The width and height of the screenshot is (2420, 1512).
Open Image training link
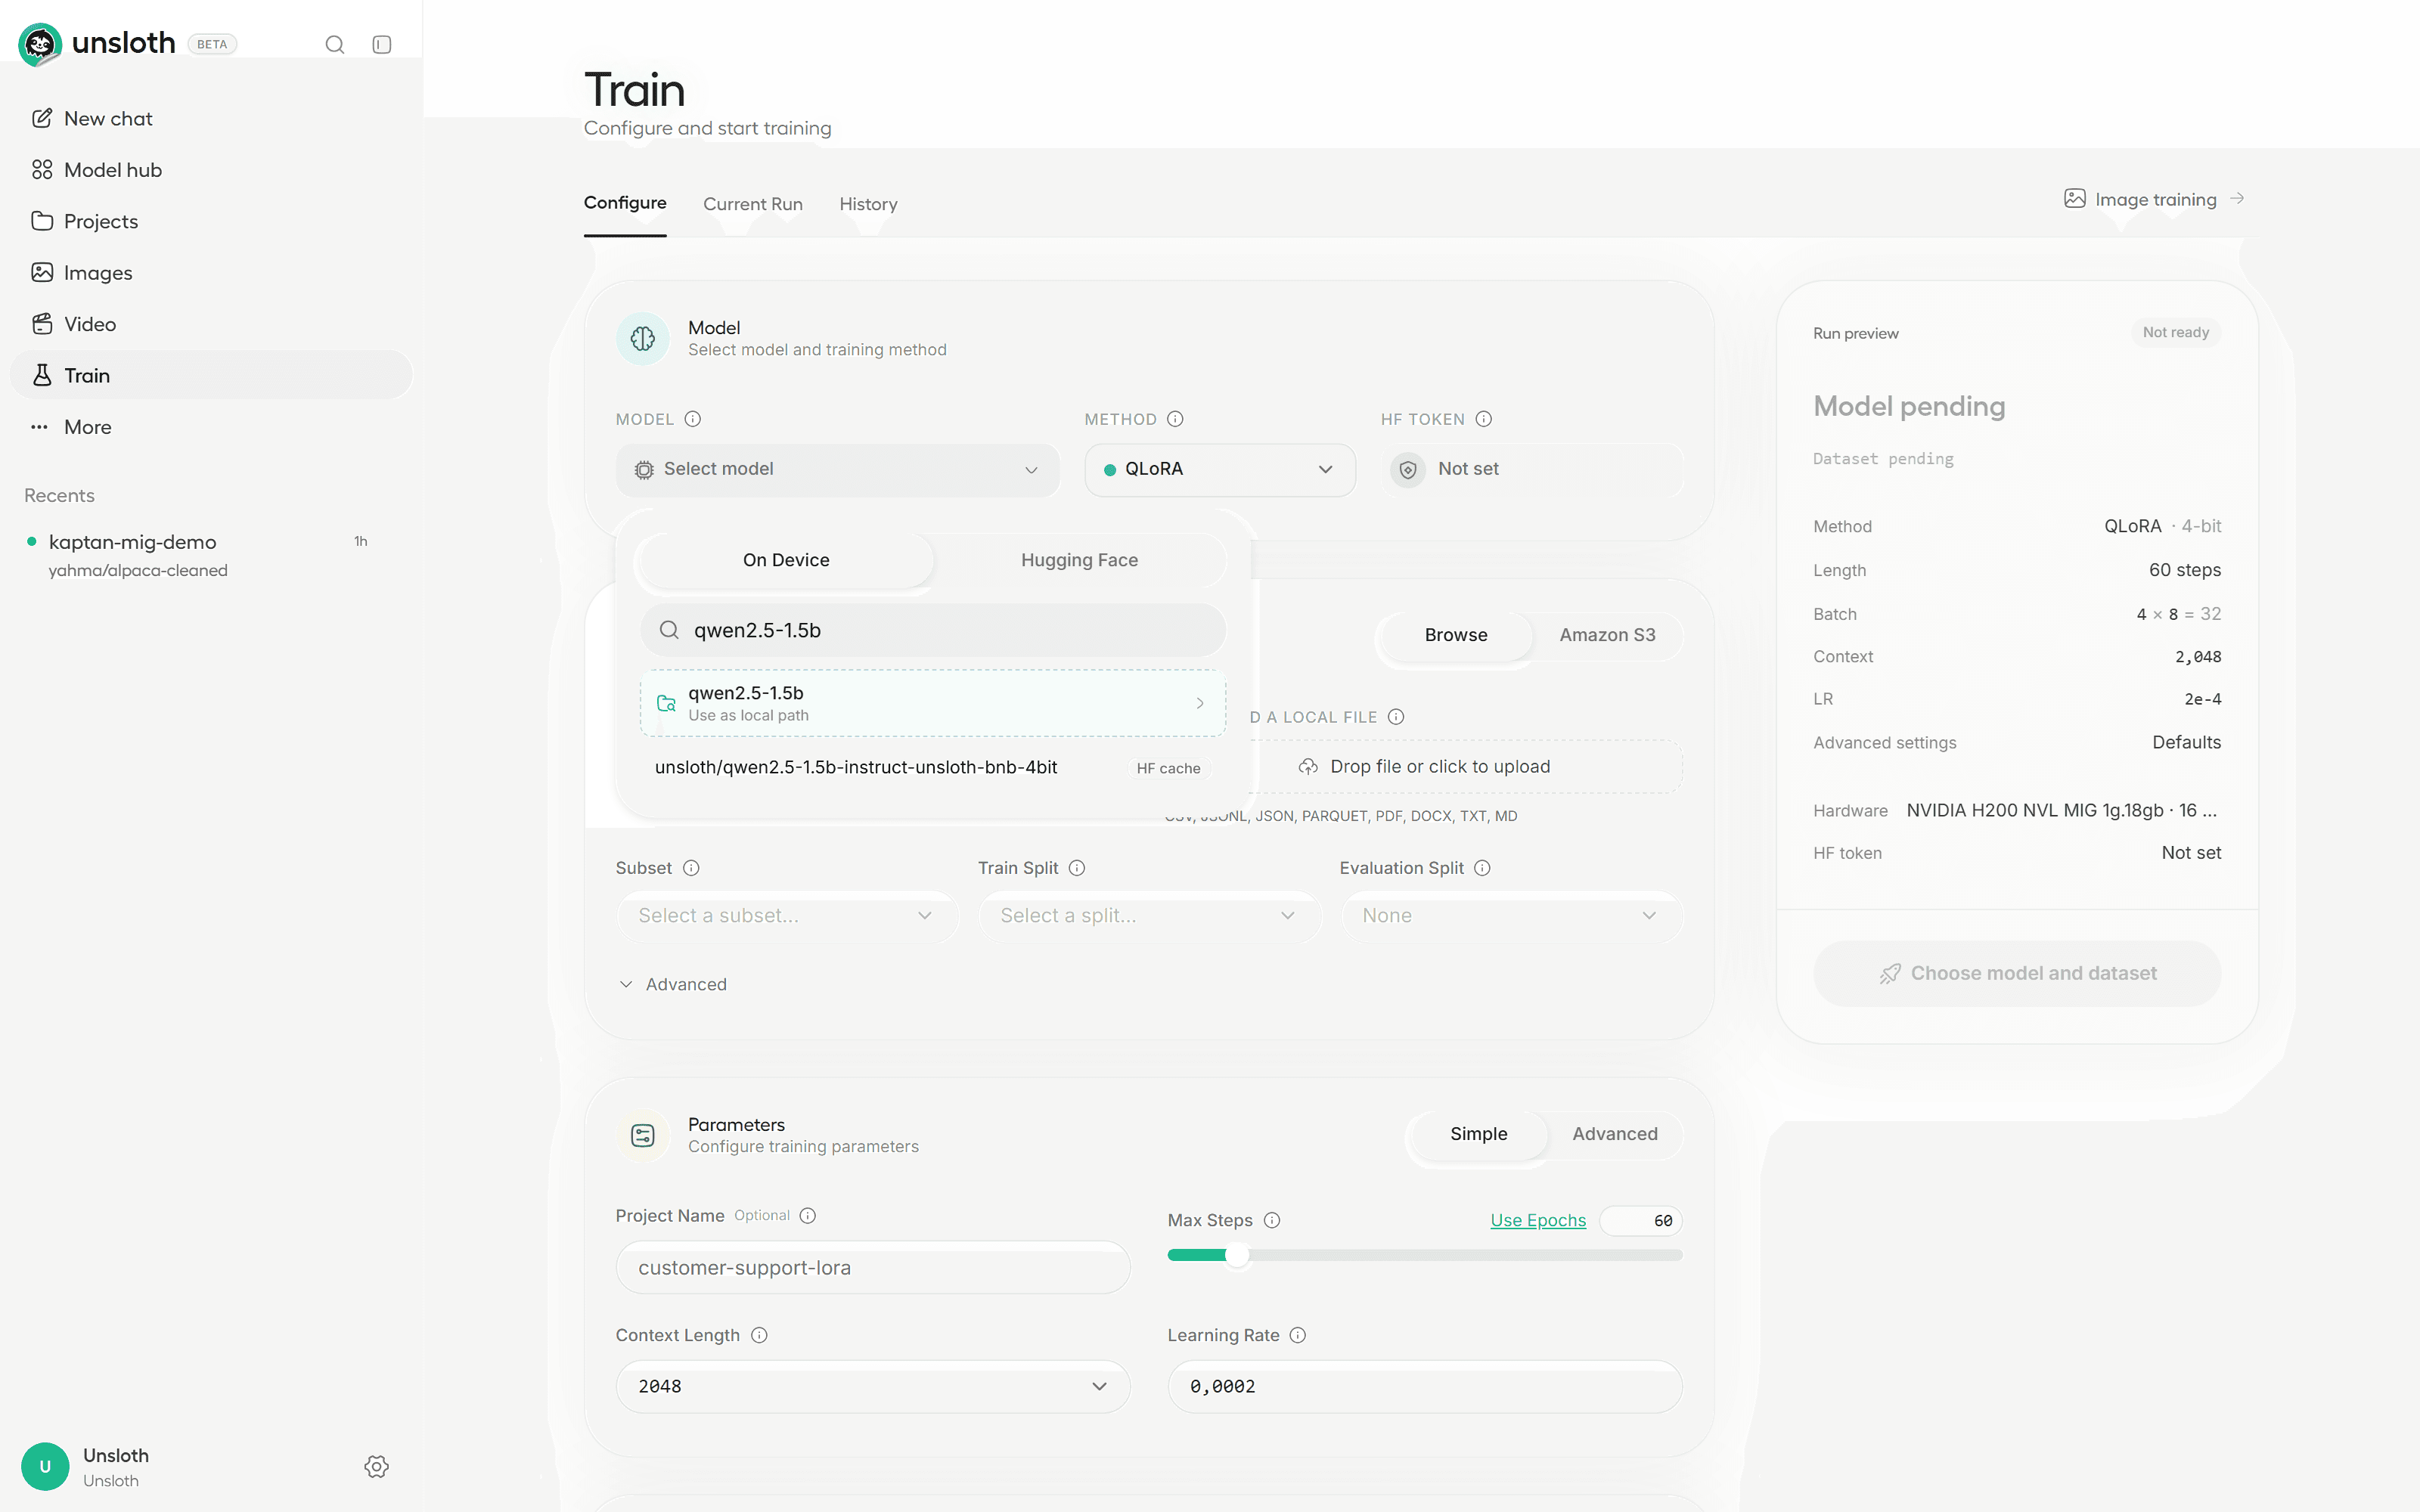click(2154, 199)
